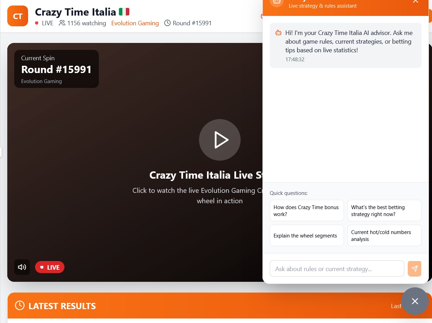
Task: Click the red LIVE badge on the video
Action: 50,267
